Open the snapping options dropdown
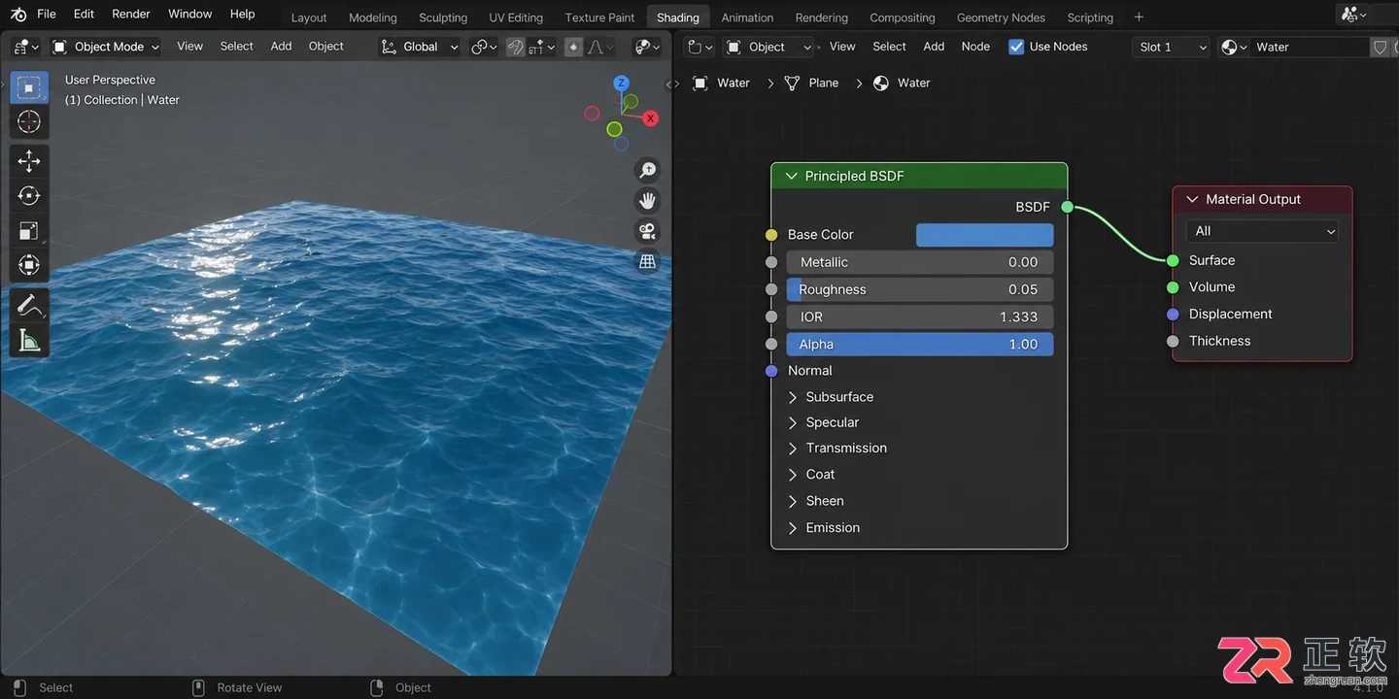The image size is (1399, 699). 542,47
